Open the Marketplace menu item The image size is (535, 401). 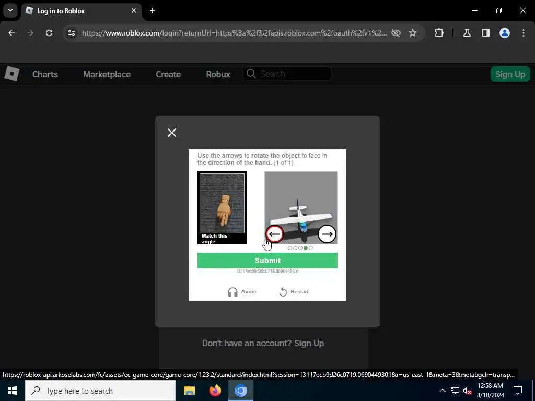coord(107,74)
